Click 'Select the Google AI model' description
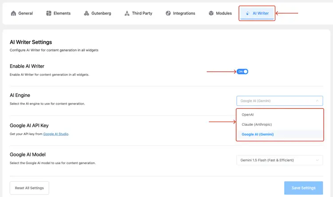This screenshot has height=197, width=333. click(53, 163)
